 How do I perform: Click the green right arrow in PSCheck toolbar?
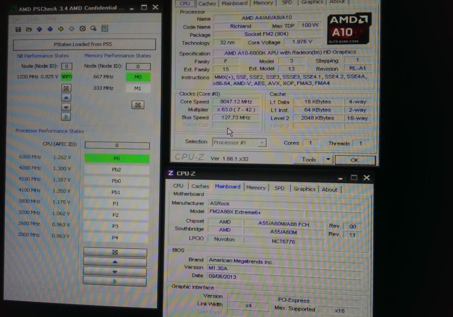61,29
